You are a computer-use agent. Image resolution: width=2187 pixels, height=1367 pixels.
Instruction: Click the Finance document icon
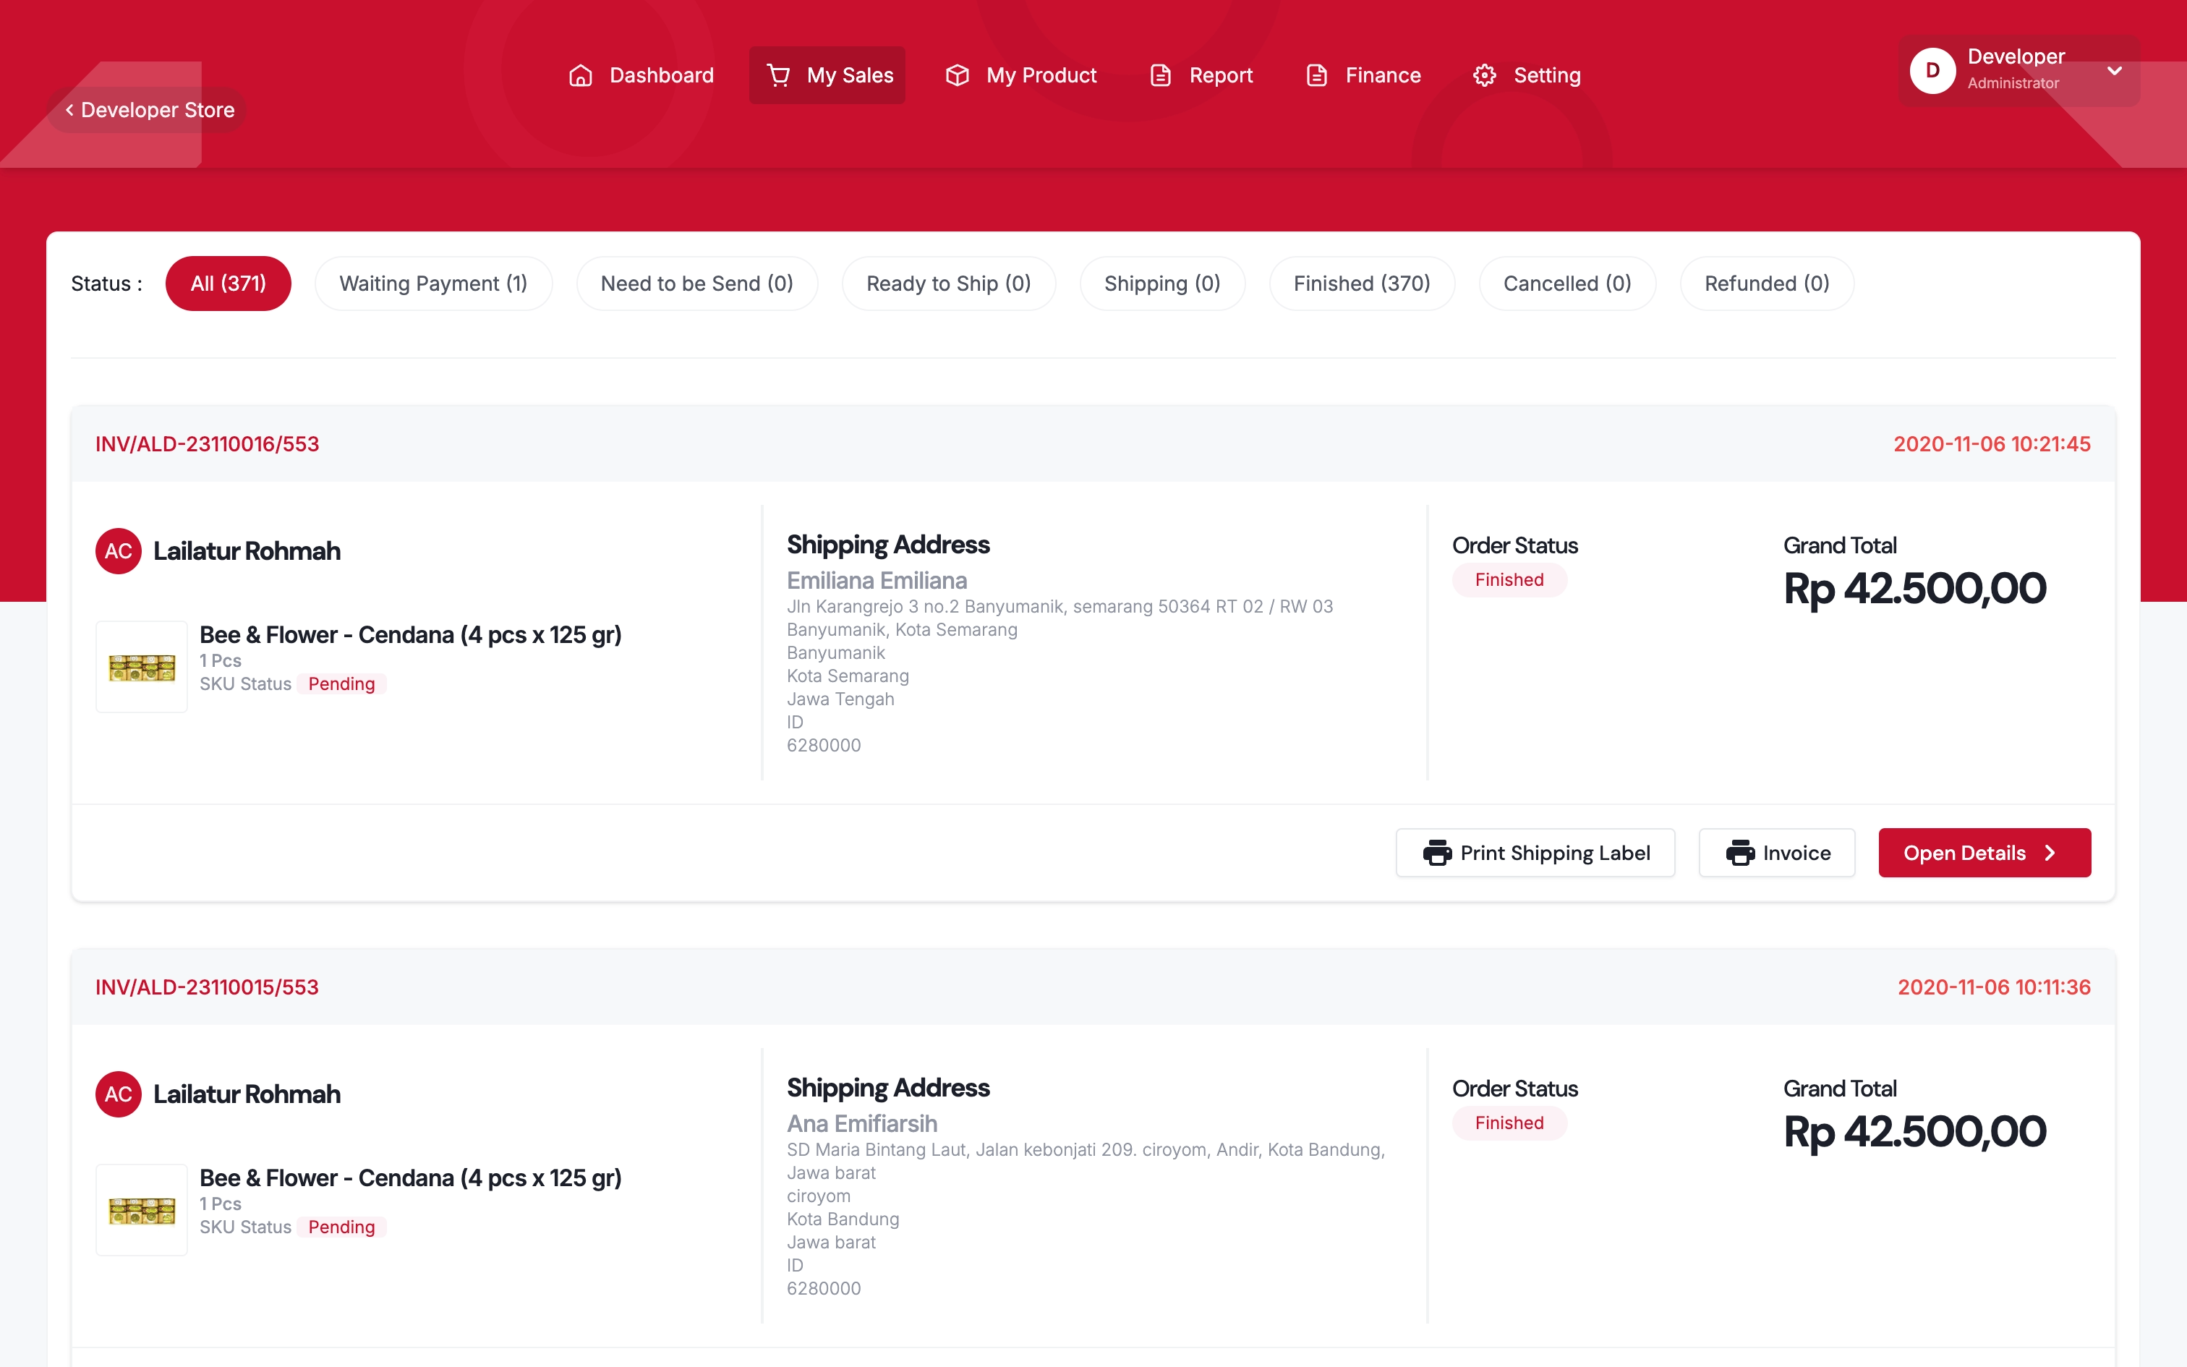(1317, 75)
